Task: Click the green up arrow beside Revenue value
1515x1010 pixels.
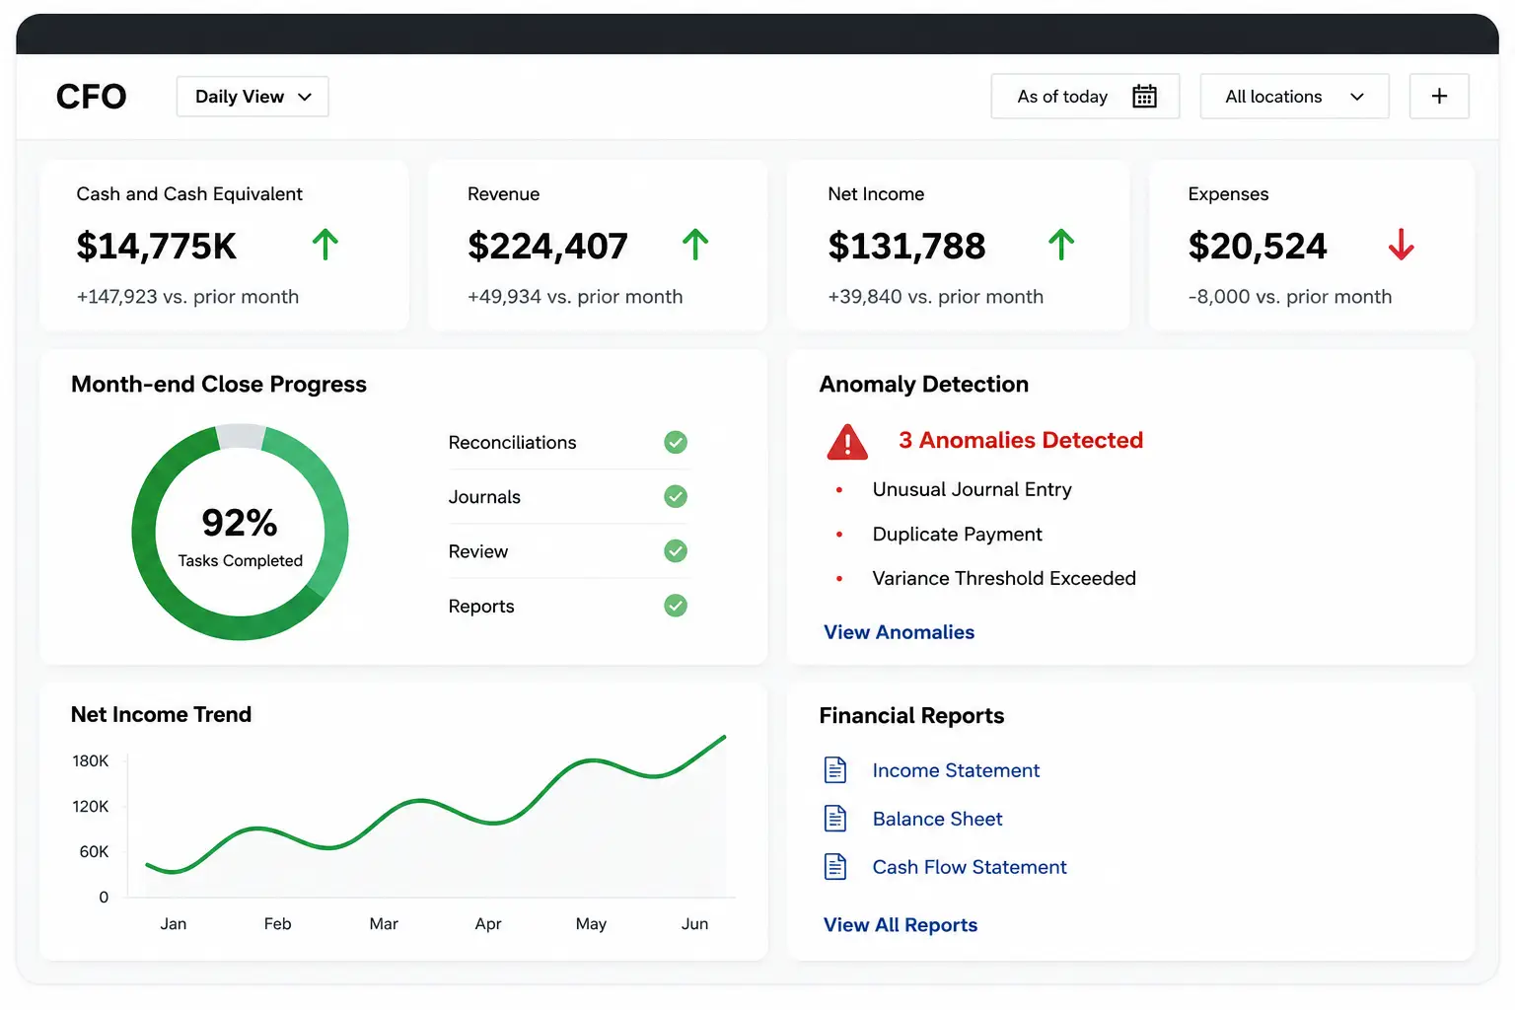Action: click(x=695, y=244)
